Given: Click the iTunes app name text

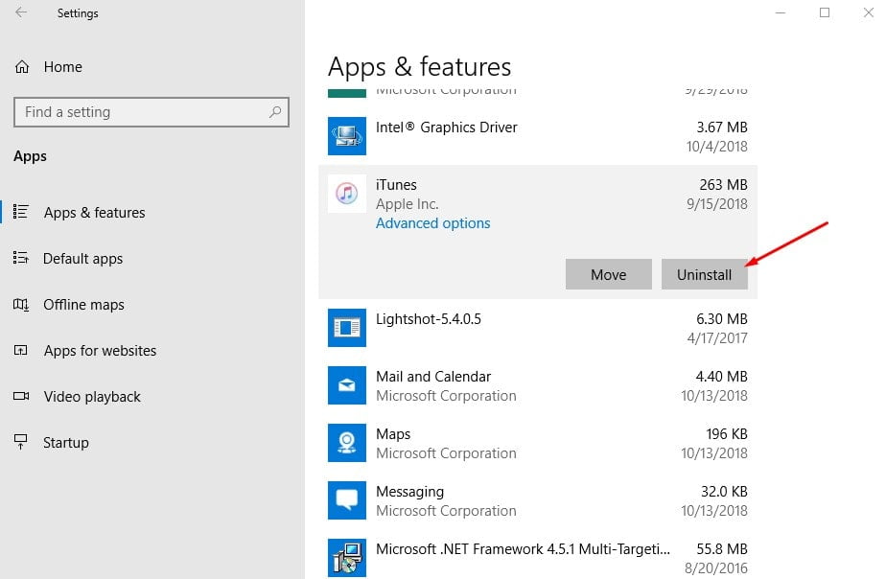Looking at the screenshot, I should [396, 185].
